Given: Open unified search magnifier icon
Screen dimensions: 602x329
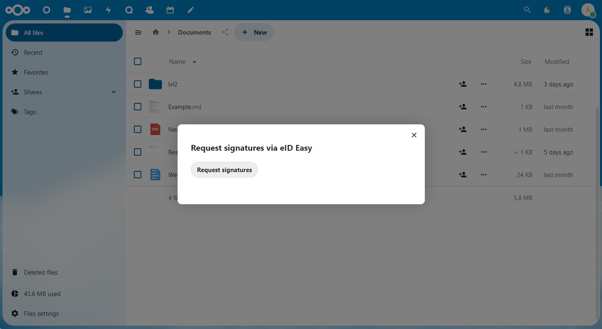Looking at the screenshot, I should click(x=527, y=10).
